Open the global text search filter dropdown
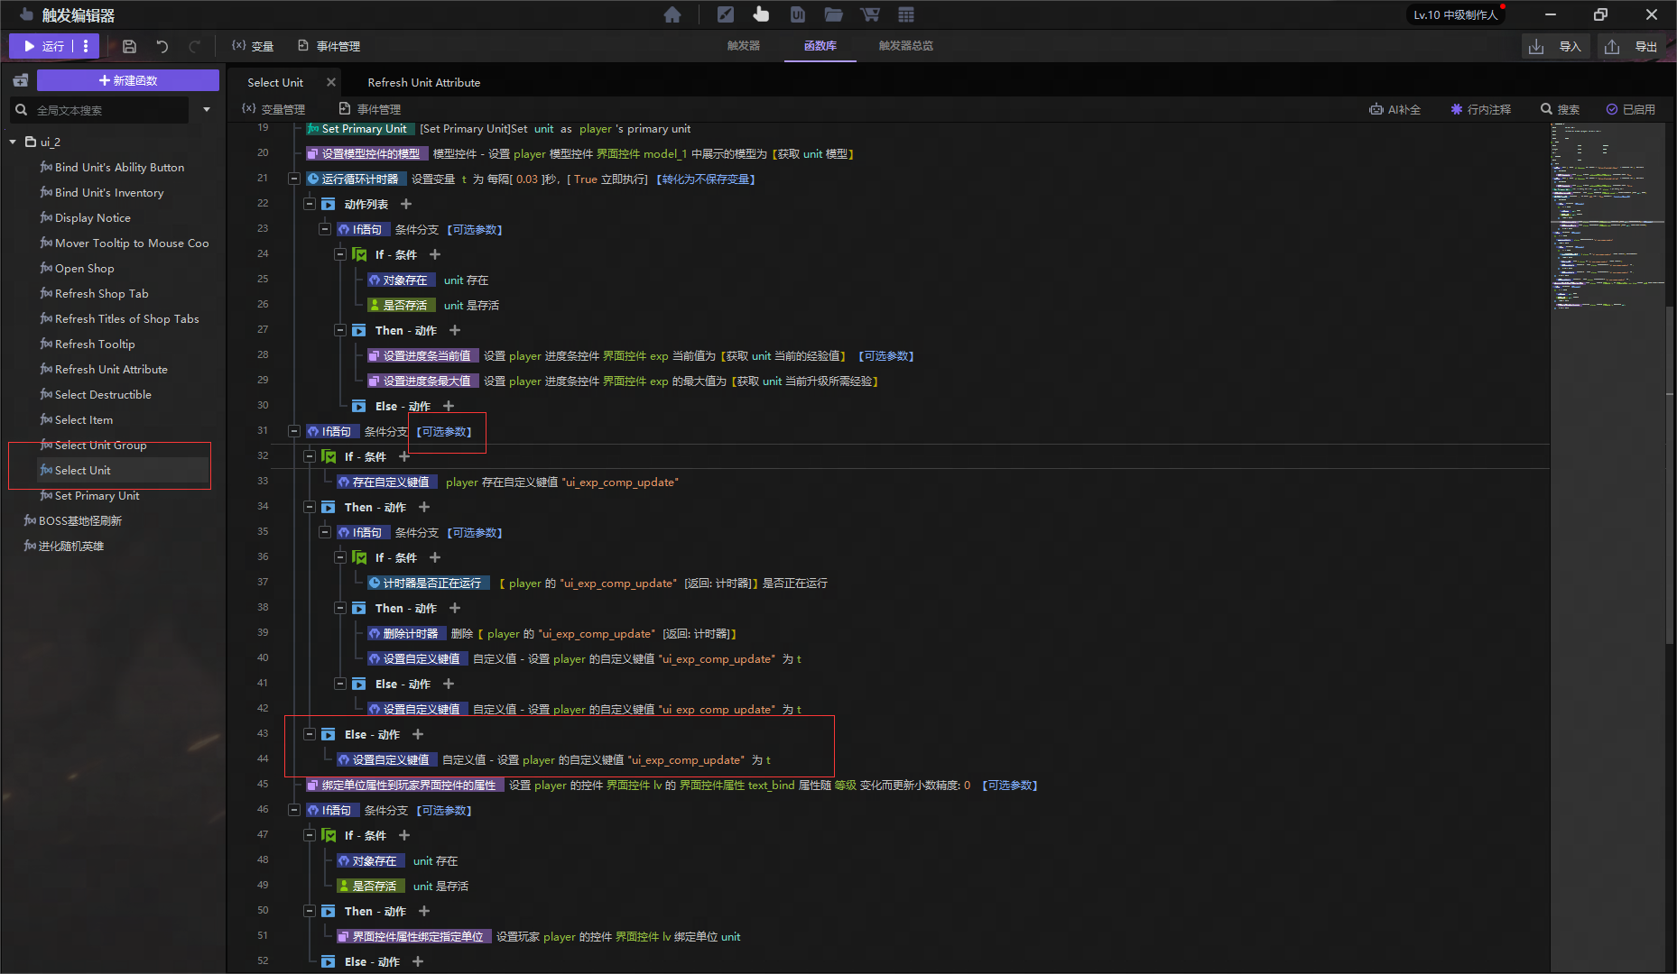The width and height of the screenshot is (1677, 974). [207, 110]
